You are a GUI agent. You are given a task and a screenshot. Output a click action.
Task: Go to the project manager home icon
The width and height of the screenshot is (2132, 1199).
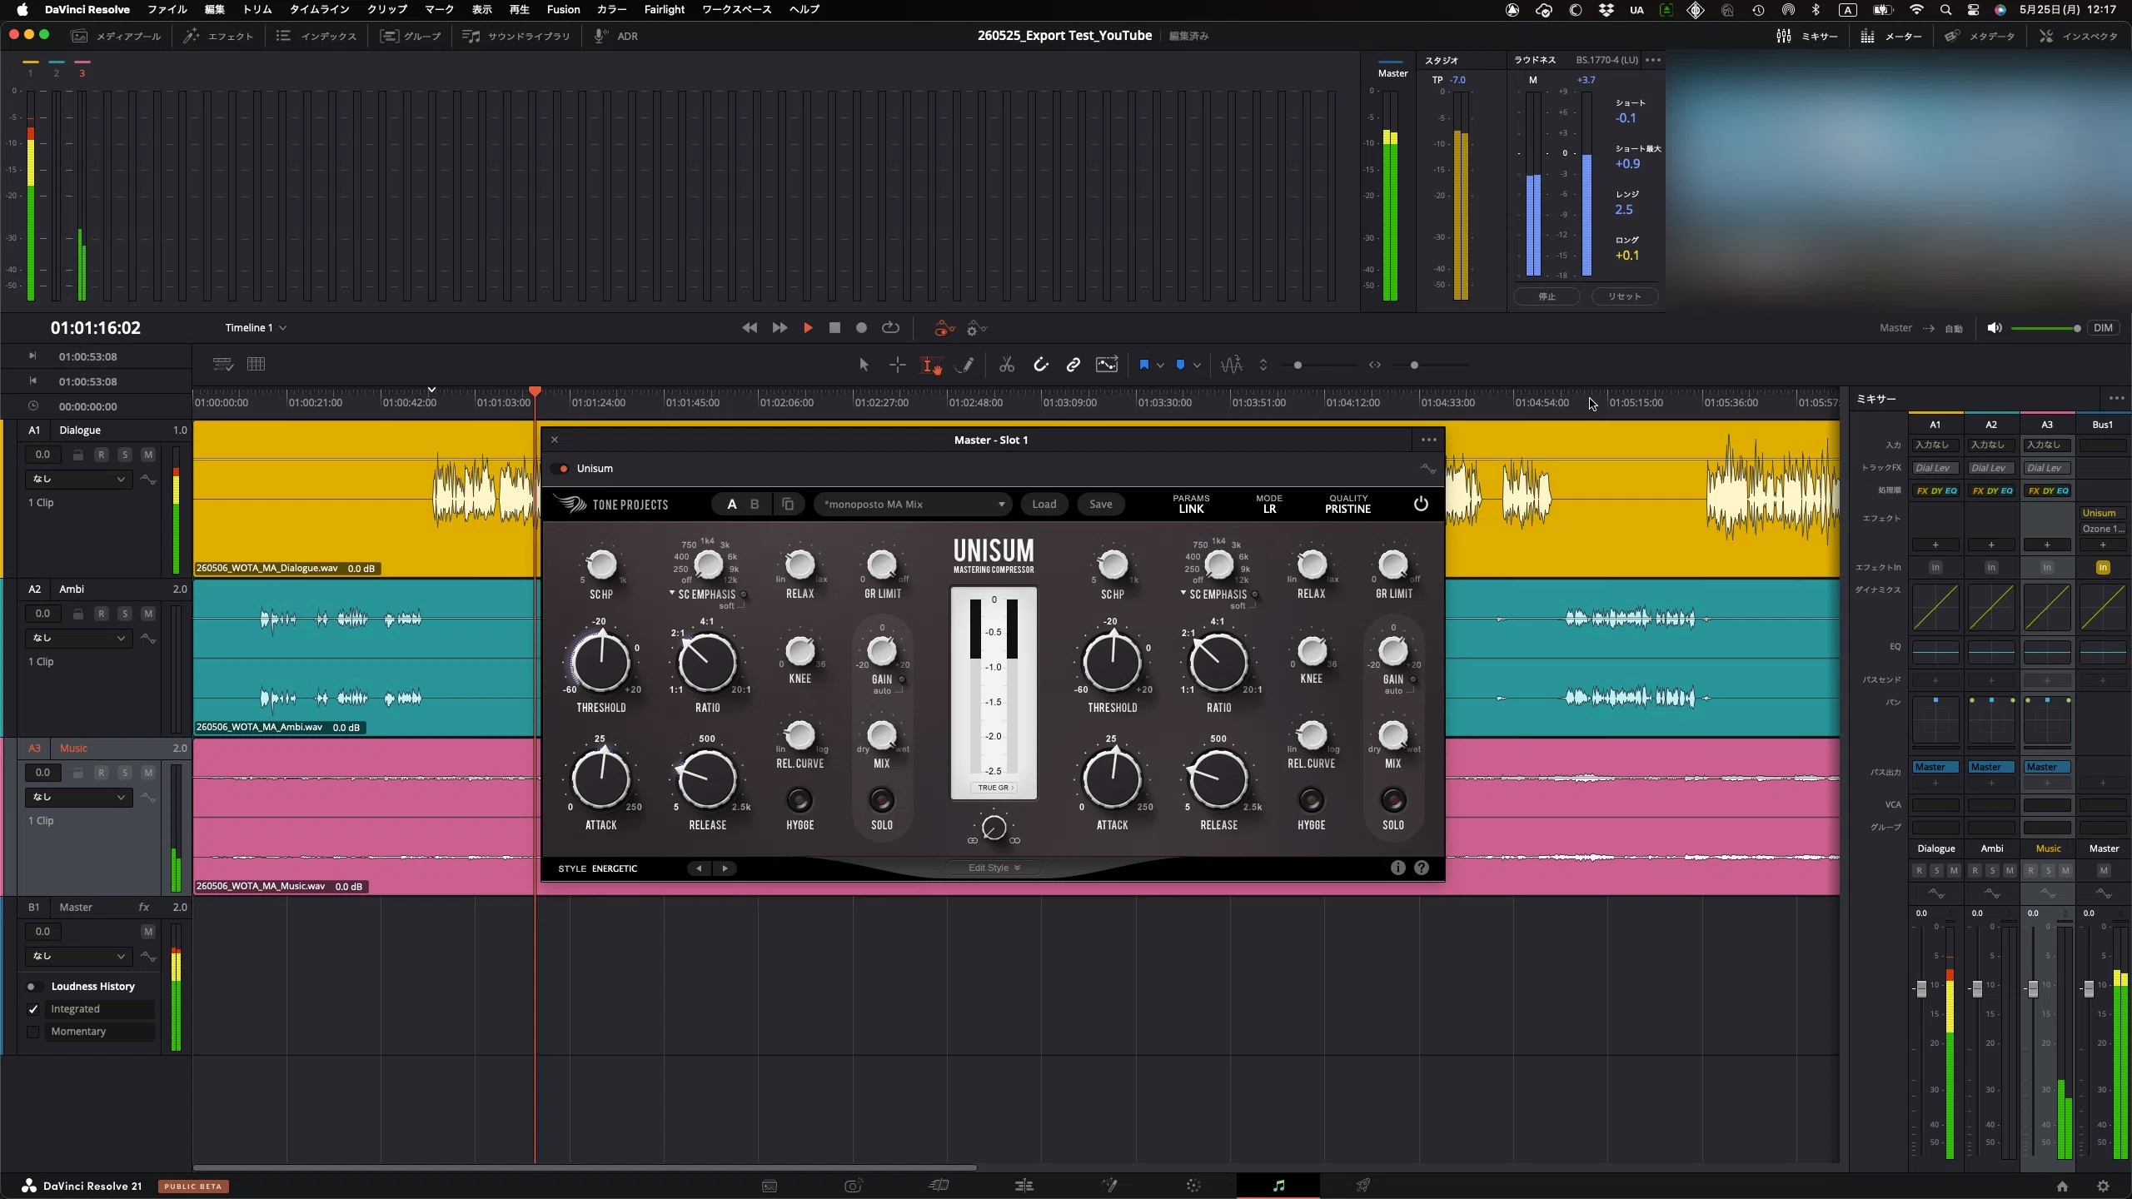[x=2062, y=1186]
